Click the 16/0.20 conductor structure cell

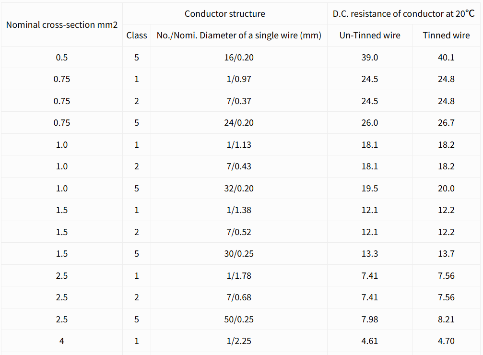coord(239,58)
